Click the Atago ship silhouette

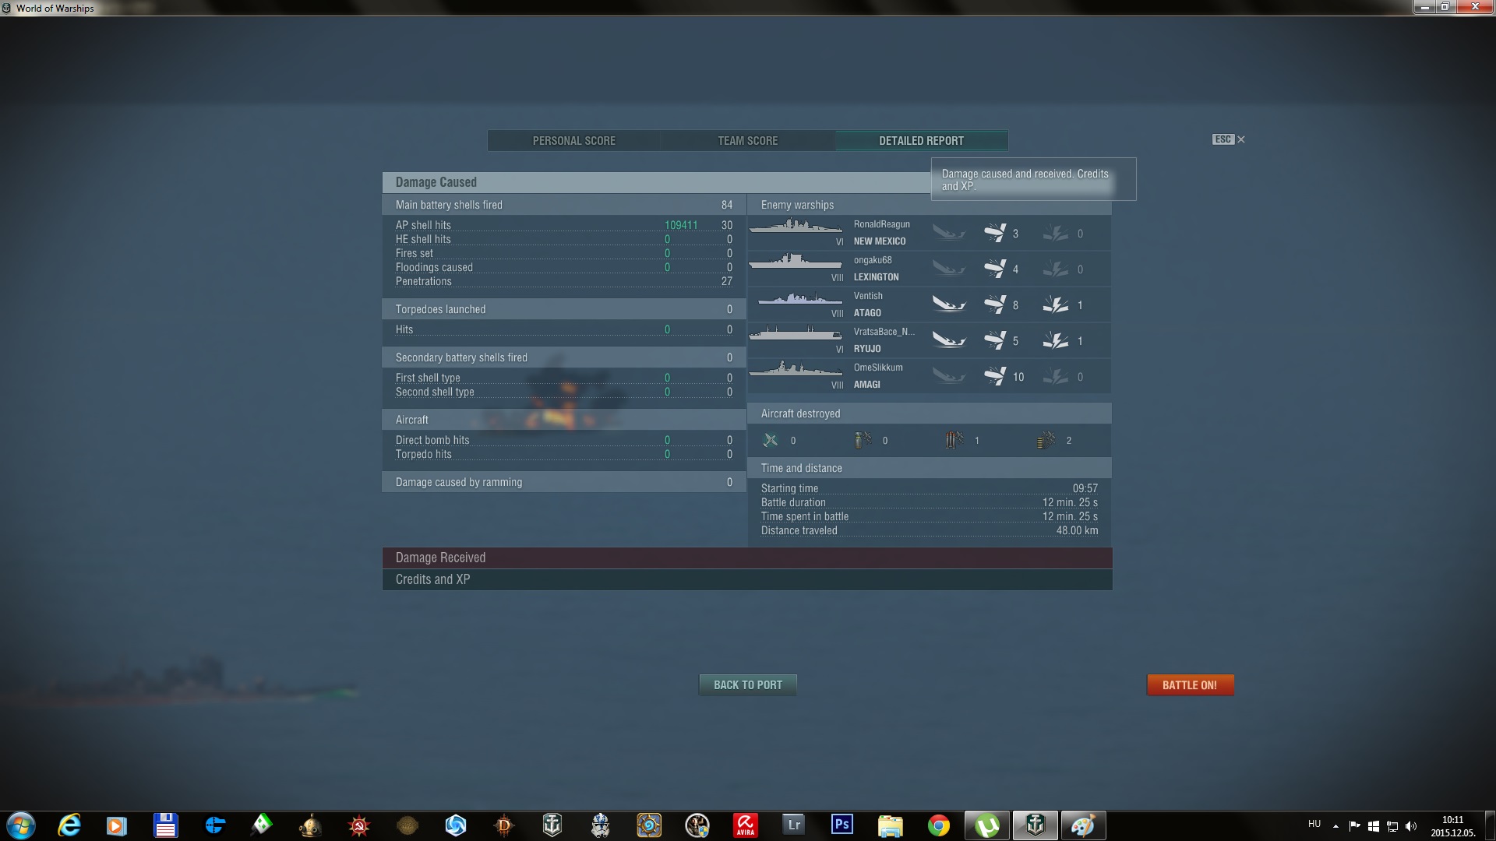pos(800,298)
